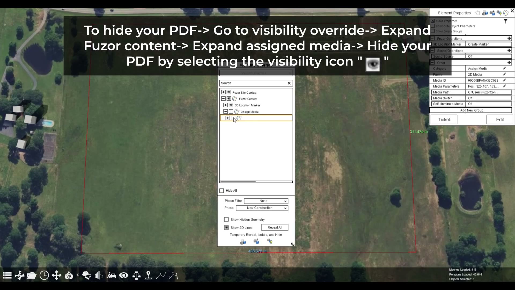Enable Show Hidden Geometry checkbox
Image resolution: width=515 pixels, height=290 pixels.
point(226,220)
